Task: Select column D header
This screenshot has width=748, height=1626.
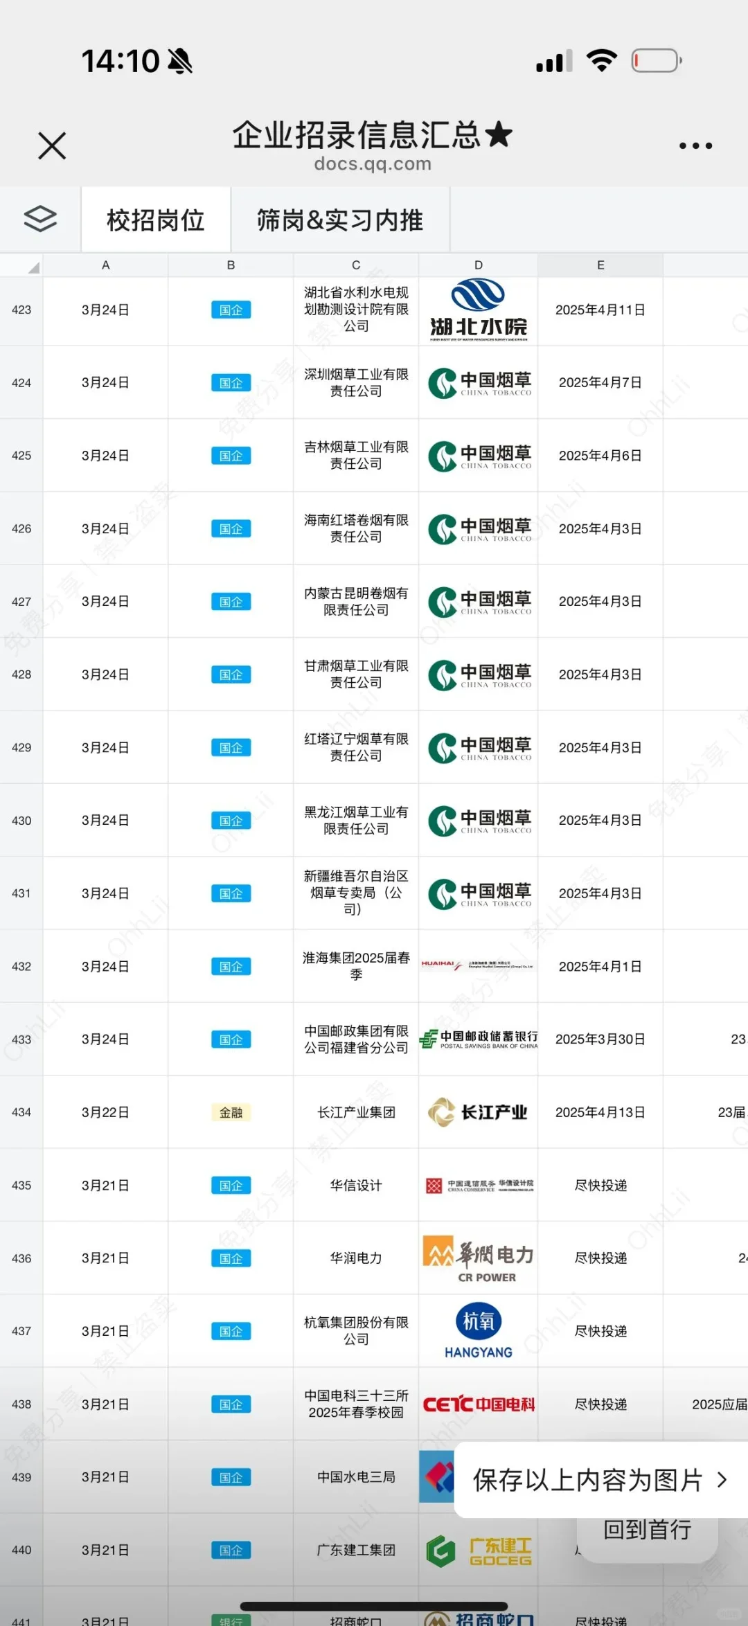Action: pyautogui.click(x=479, y=265)
